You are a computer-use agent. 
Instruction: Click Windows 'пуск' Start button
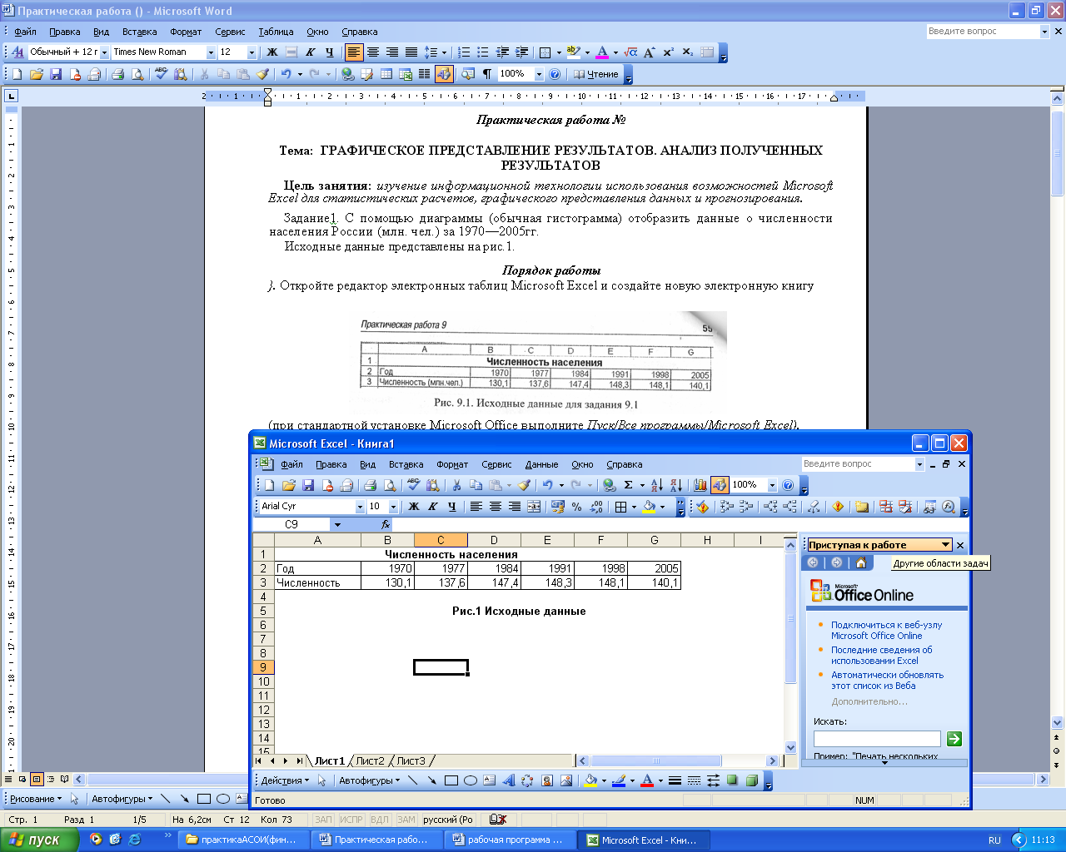point(39,840)
